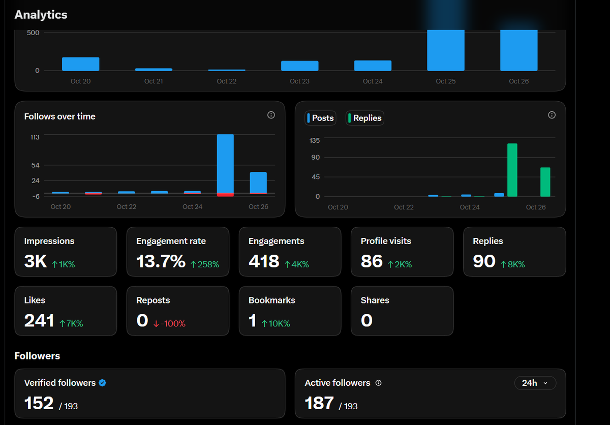Click the ↑258% engagement rate change
The image size is (610, 425).
click(205, 264)
